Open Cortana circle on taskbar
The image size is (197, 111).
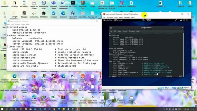point(11,109)
